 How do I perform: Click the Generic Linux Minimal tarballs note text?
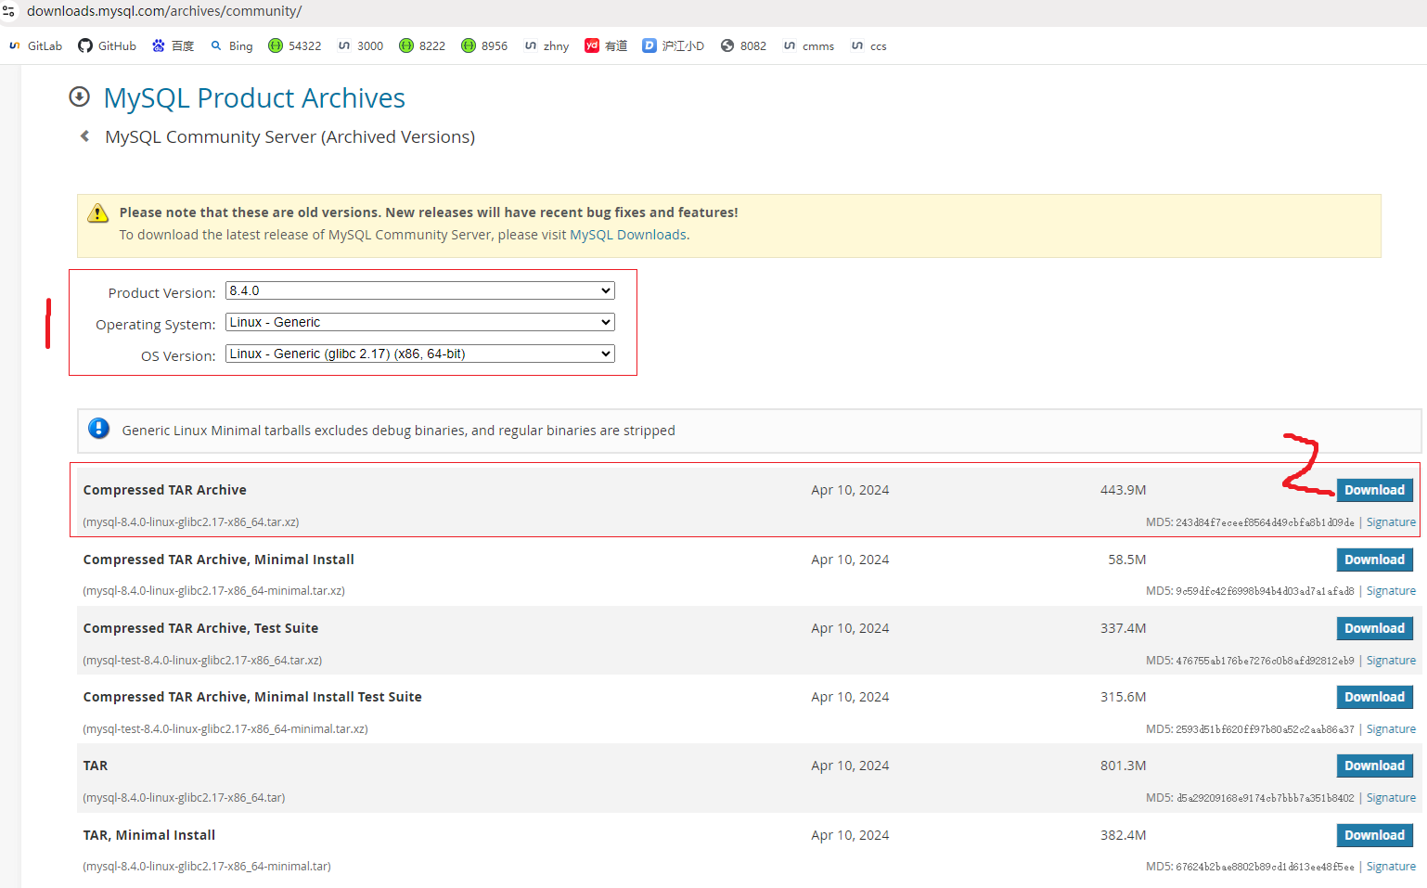(399, 431)
